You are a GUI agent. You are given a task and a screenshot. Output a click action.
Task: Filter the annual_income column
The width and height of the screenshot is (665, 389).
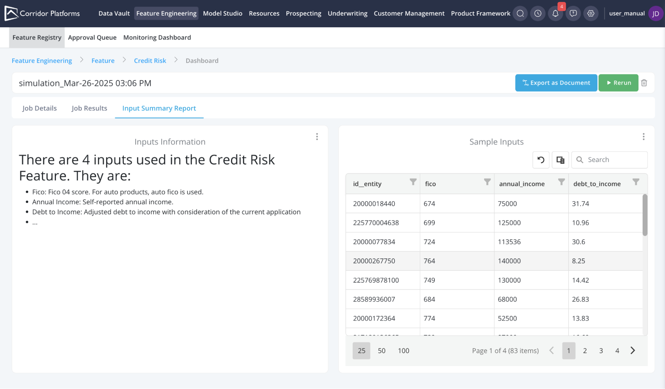click(562, 182)
